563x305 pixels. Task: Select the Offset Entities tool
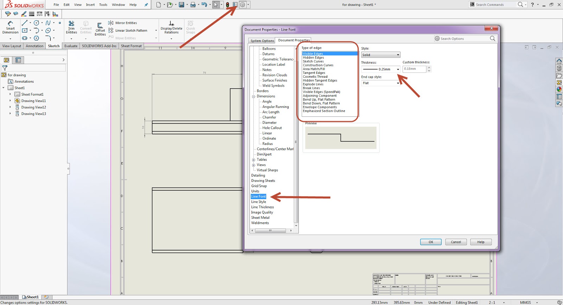[100, 29]
